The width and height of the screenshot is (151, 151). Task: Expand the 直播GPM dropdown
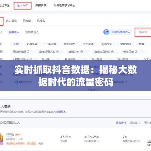tap(78, 52)
